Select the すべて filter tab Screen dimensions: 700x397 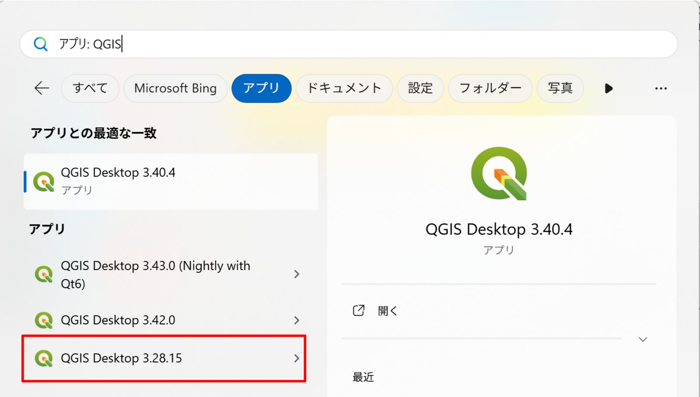90,88
